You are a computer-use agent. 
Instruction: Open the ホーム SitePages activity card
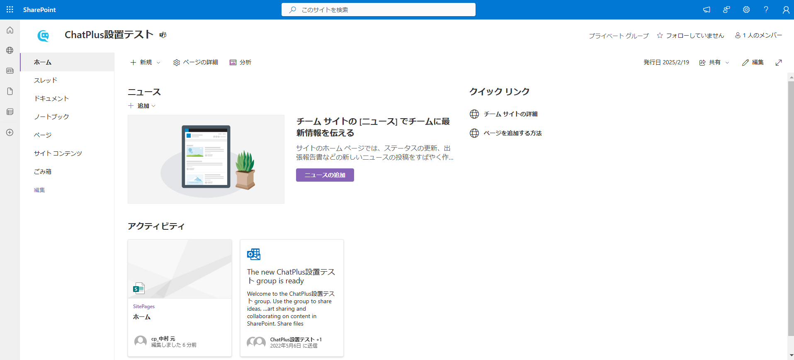pyautogui.click(x=180, y=298)
